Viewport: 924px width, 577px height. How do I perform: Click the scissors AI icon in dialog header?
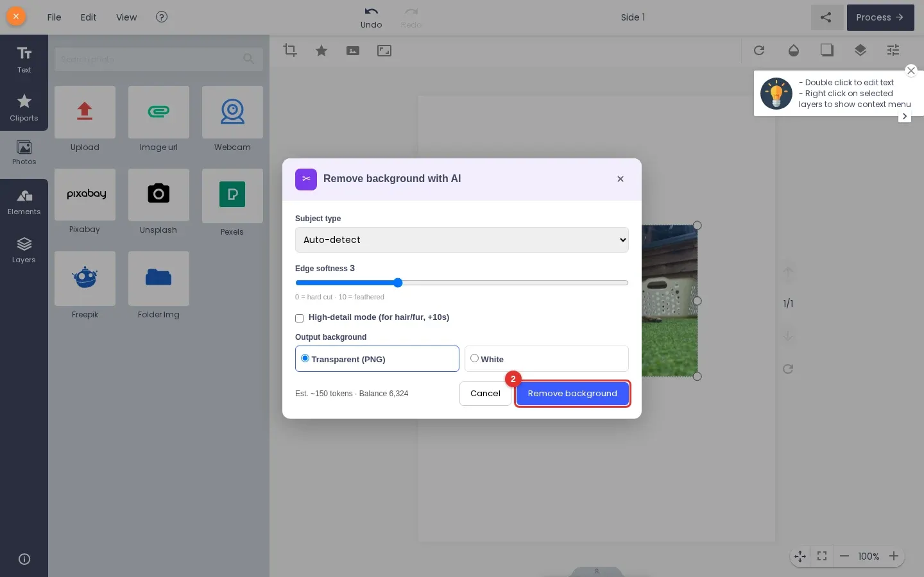[x=306, y=179]
